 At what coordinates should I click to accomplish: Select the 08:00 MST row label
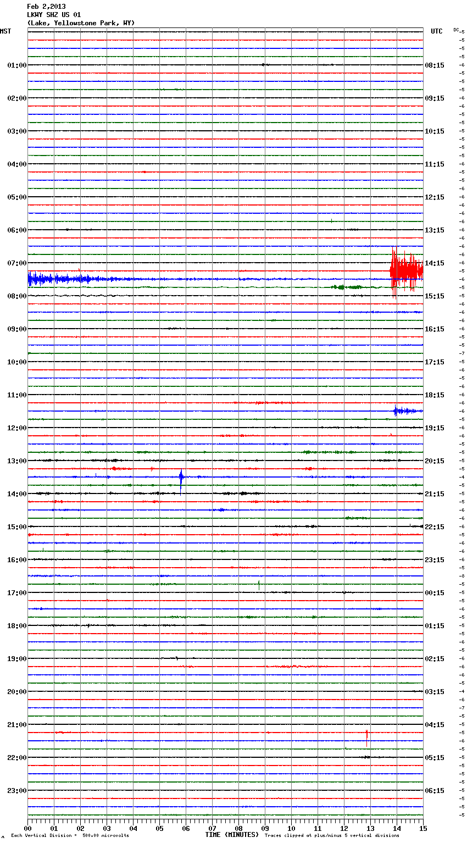coord(17,296)
